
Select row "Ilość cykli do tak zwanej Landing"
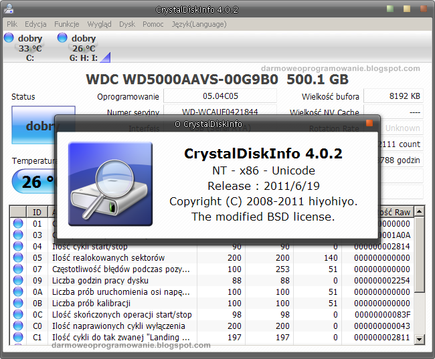point(212,338)
